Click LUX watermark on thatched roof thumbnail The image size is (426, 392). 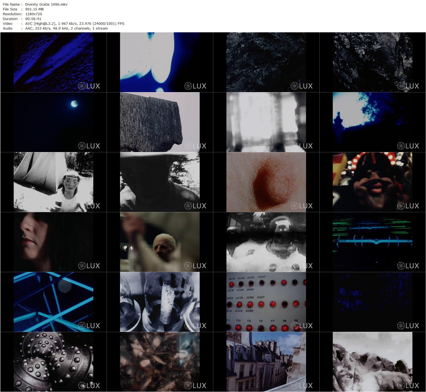pos(195,146)
